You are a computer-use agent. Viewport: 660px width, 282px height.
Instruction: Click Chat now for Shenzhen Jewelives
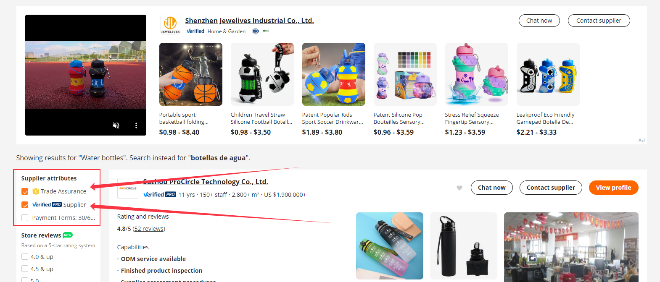click(x=539, y=21)
